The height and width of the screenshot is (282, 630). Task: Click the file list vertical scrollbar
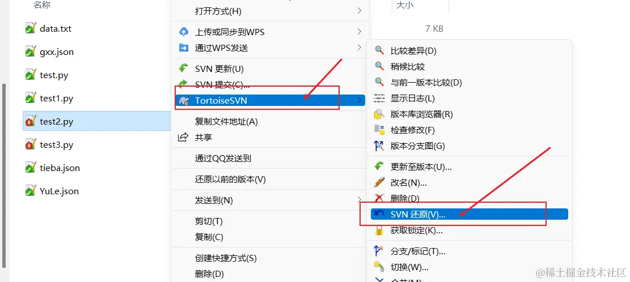click(4, 176)
